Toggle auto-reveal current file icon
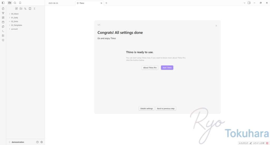Screen dimensions: 270x145 tap(30, 8)
